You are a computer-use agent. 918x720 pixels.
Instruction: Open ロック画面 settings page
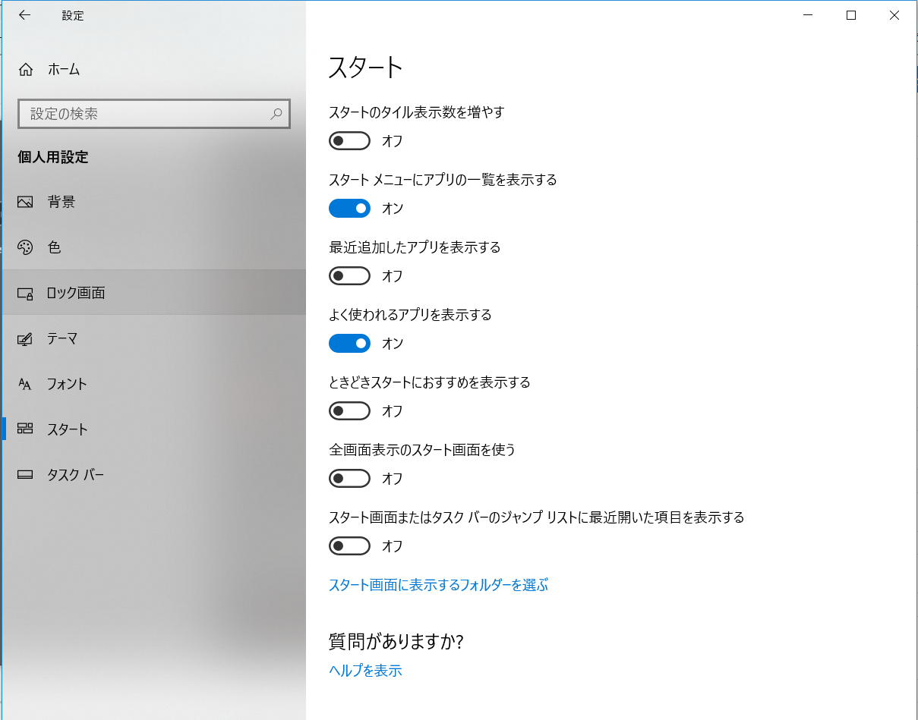(154, 293)
